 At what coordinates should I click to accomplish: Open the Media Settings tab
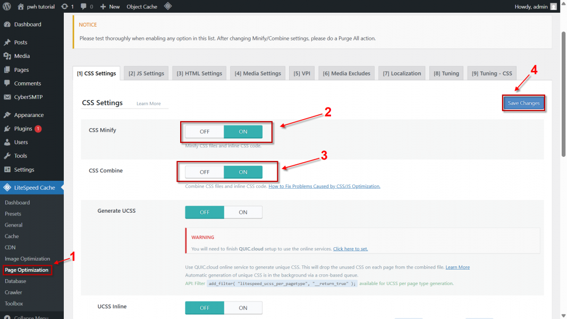(x=258, y=73)
